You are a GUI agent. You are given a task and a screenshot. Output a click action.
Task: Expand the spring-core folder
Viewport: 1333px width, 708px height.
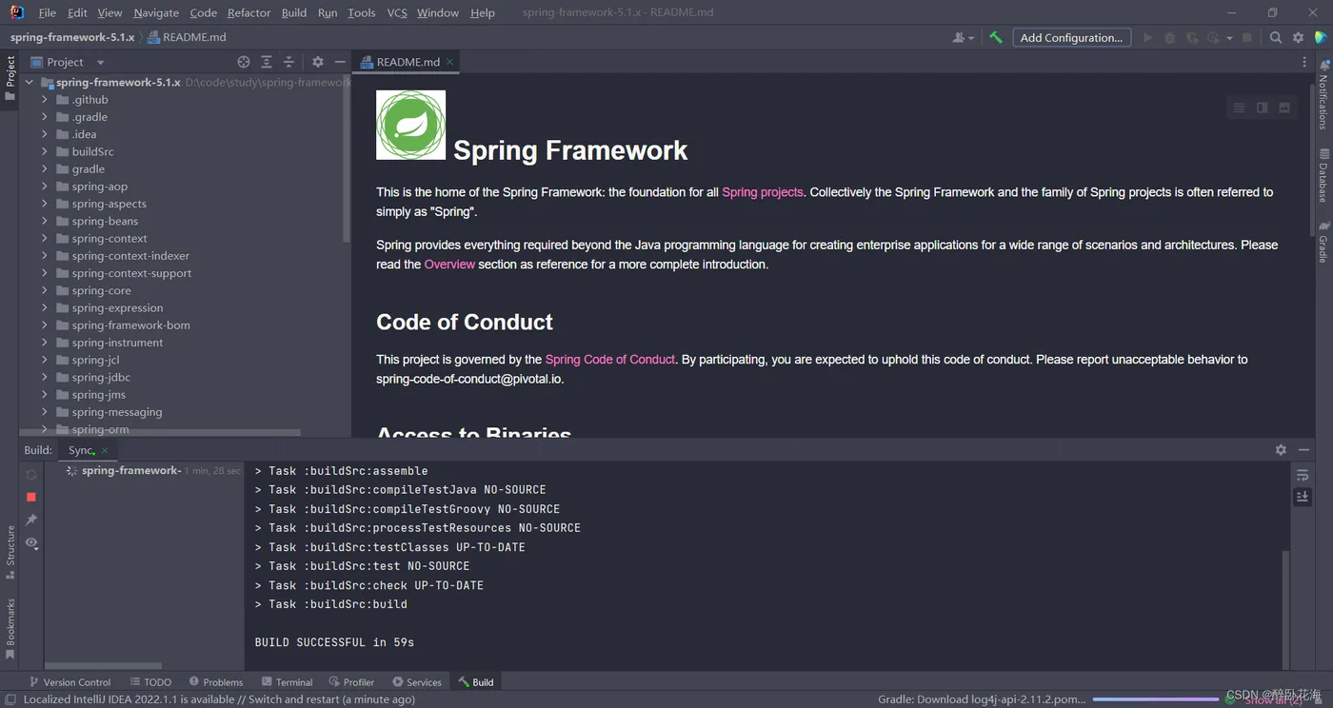click(x=45, y=290)
